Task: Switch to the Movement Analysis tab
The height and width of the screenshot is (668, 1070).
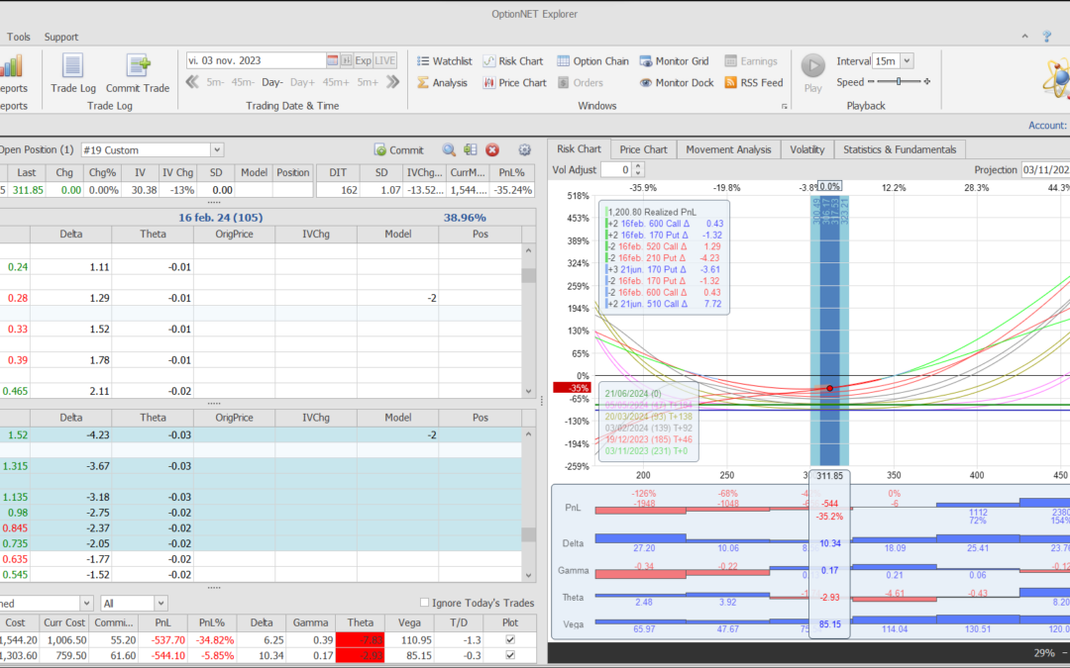Action: (x=728, y=149)
